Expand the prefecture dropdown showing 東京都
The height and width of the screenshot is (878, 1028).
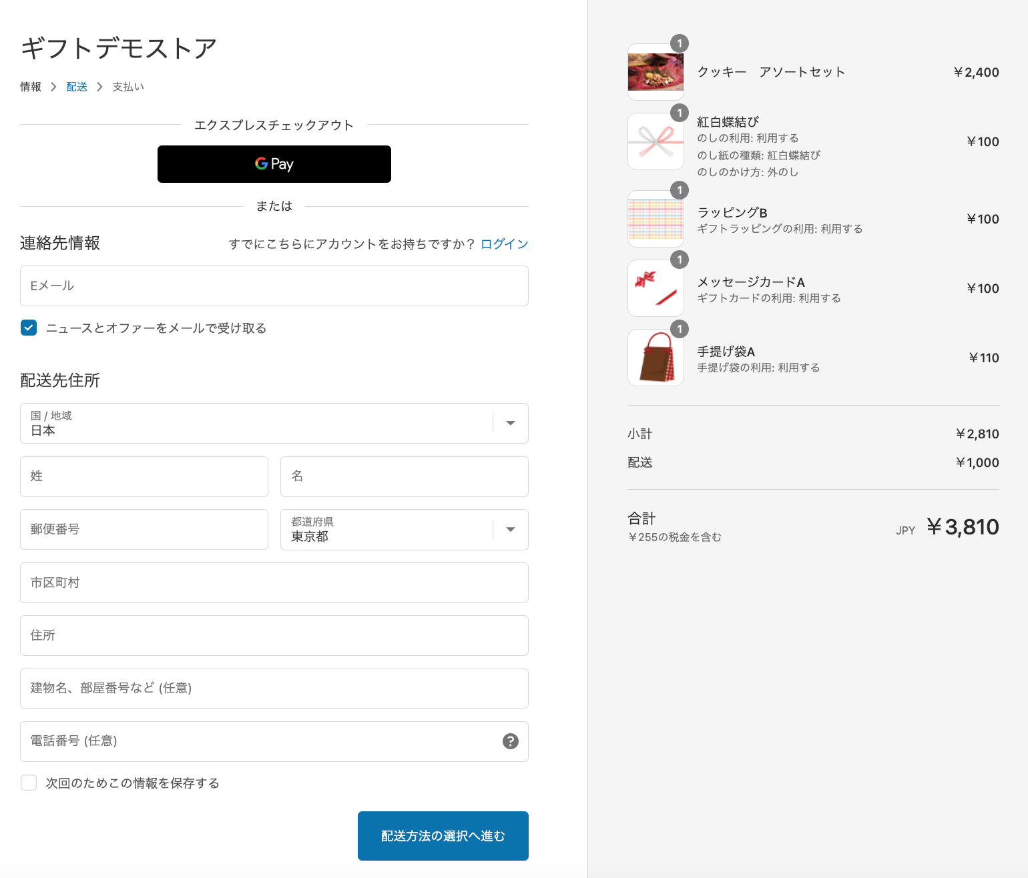click(x=404, y=530)
